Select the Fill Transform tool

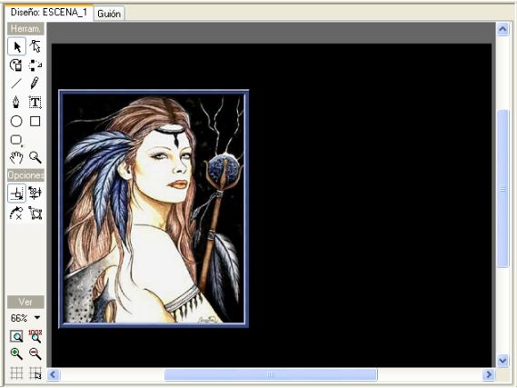click(16, 65)
